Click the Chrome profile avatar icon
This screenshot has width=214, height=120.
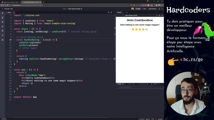159,5
